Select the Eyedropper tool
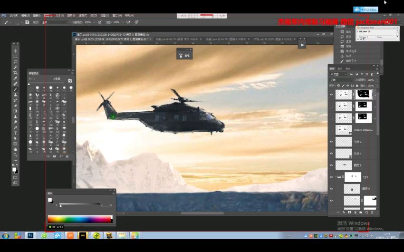404x252 pixels. point(16,78)
